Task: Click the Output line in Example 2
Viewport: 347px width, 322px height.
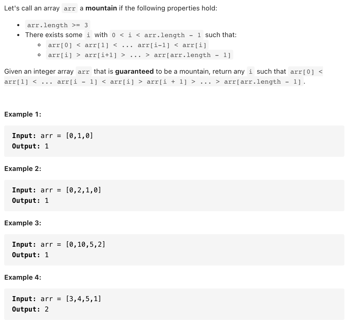Action: pyautogui.click(x=30, y=200)
